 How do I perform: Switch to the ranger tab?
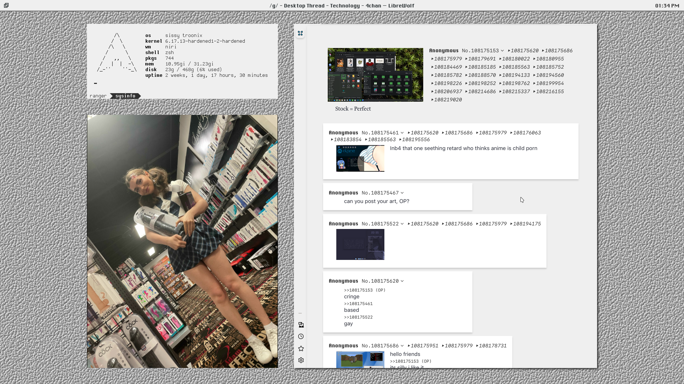coord(98,96)
